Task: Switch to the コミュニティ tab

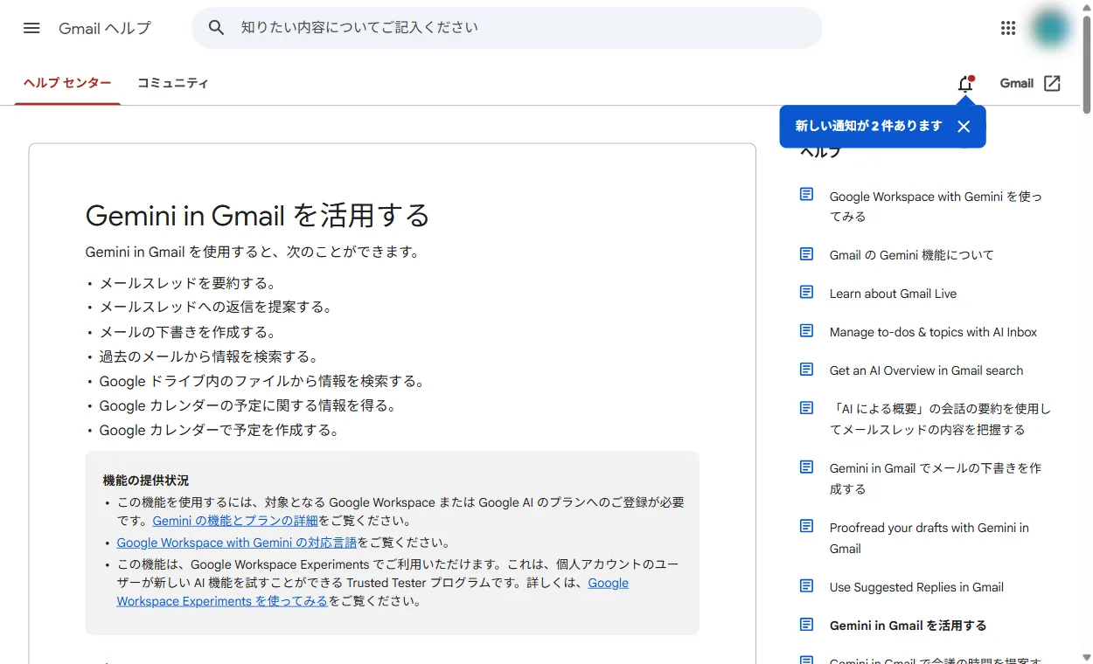Action: [173, 83]
